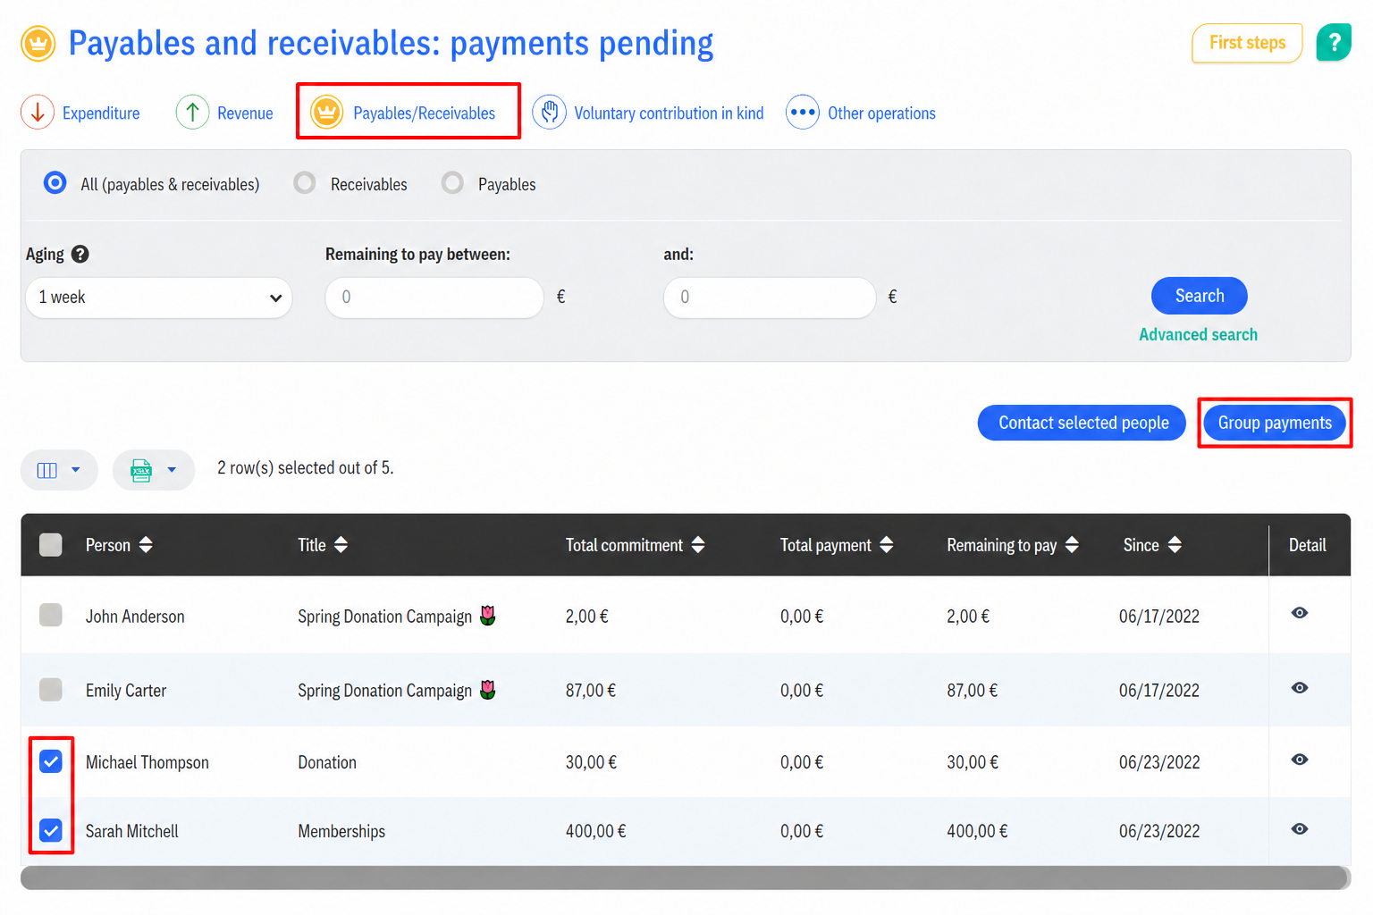Uncheck Michael Thompson row checkbox
1373x915 pixels.
pyautogui.click(x=51, y=761)
